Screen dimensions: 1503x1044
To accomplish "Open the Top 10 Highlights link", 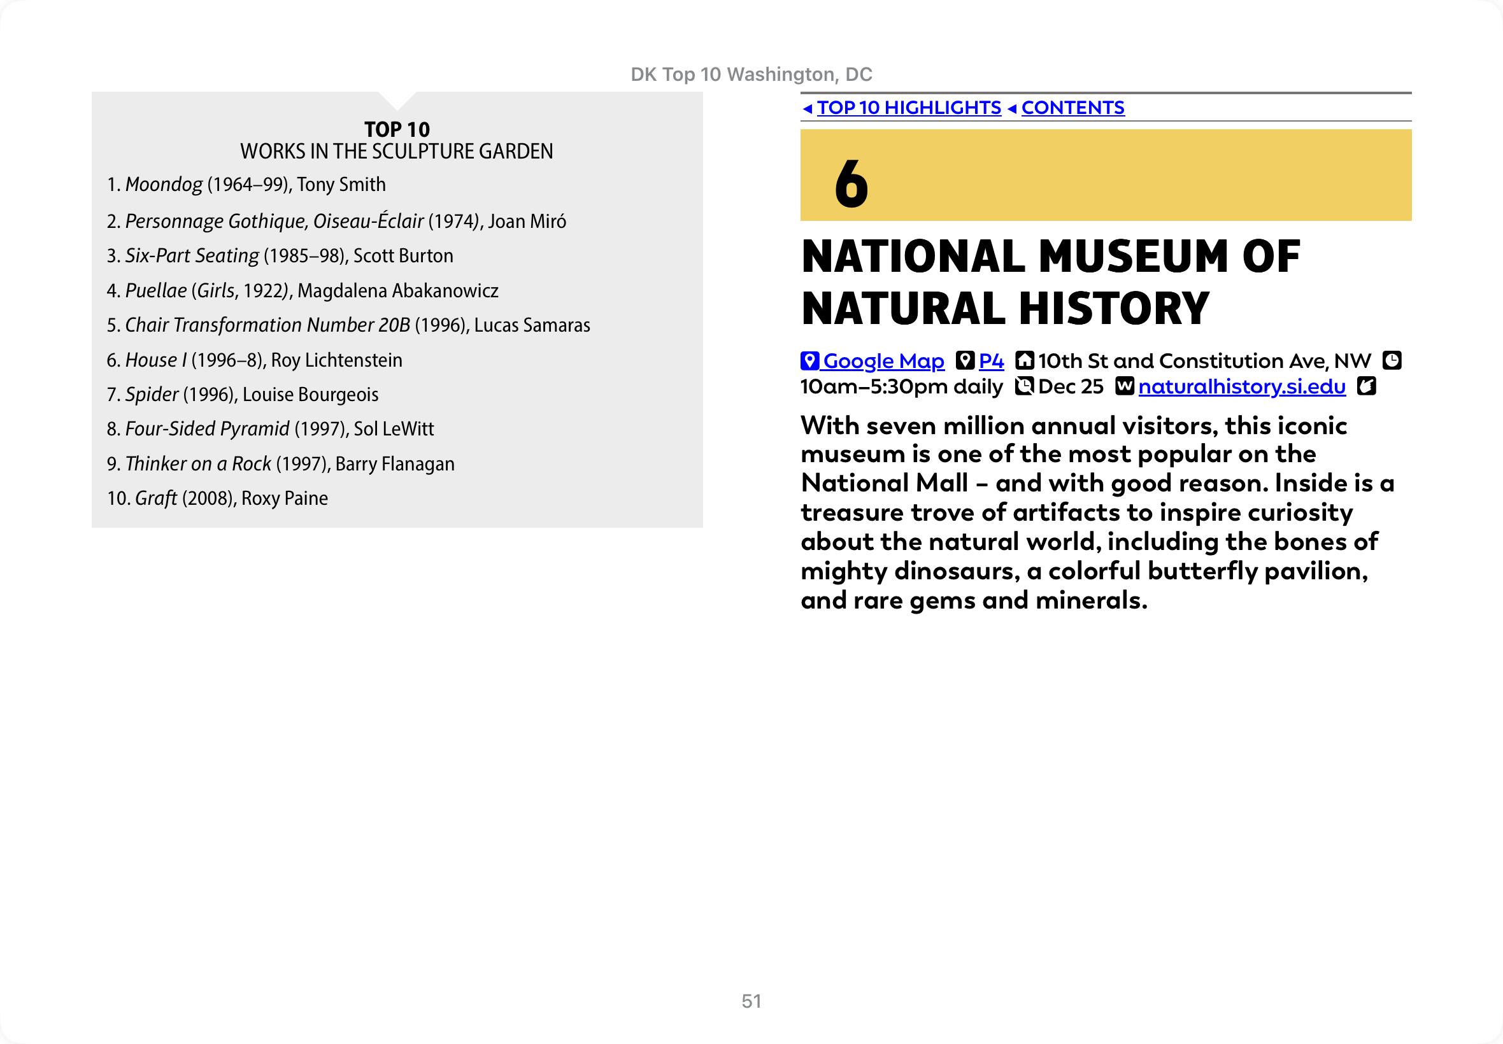I will 909,108.
